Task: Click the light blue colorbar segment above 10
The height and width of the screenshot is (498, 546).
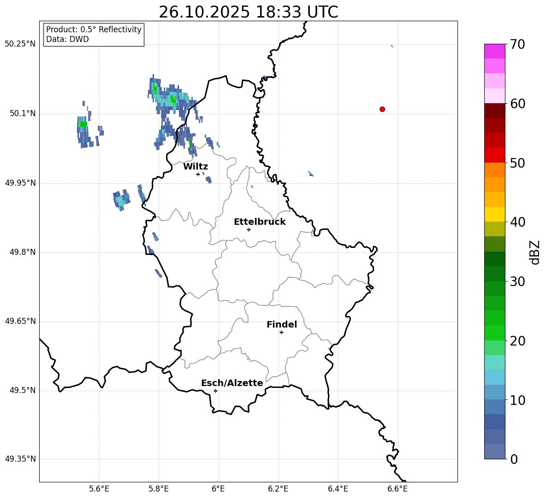Action: click(495, 392)
